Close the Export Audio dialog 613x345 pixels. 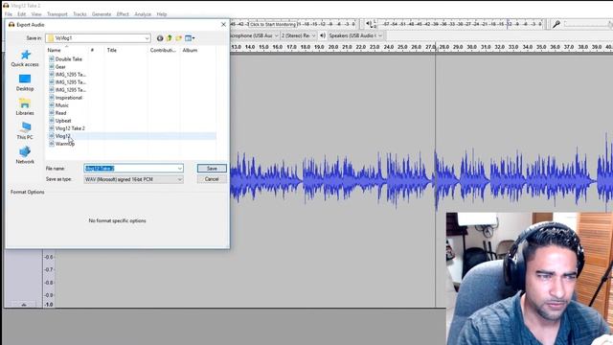(x=223, y=24)
